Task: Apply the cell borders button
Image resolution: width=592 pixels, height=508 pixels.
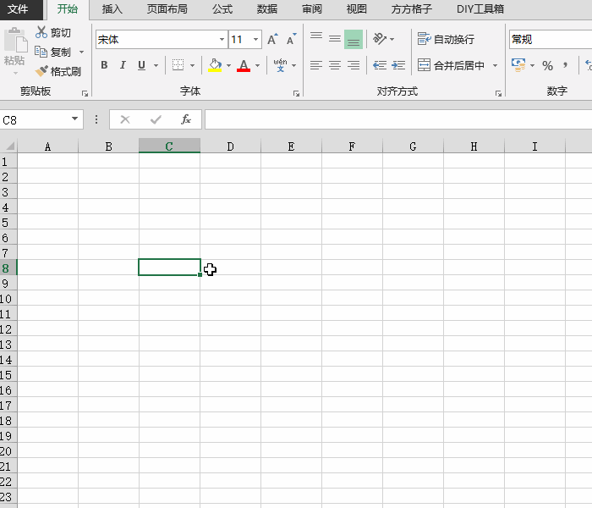Action: (178, 65)
